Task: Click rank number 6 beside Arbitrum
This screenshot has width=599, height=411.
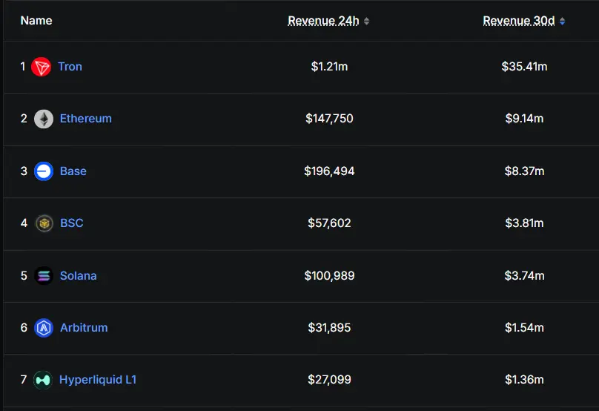Action: pos(24,328)
